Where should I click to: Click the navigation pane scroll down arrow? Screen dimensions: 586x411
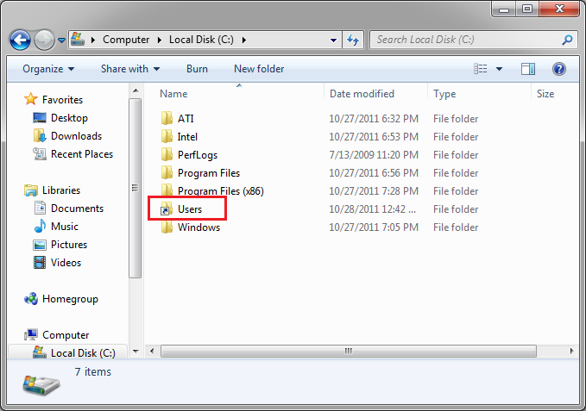135,351
